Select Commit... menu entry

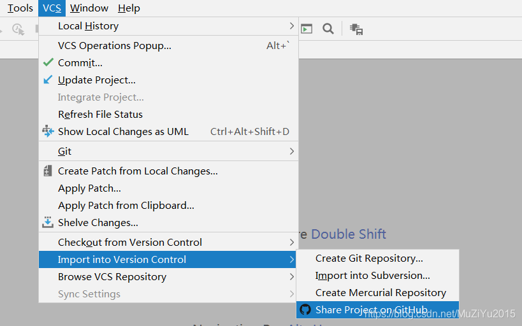pyautogui.click(x=168, y=63)
